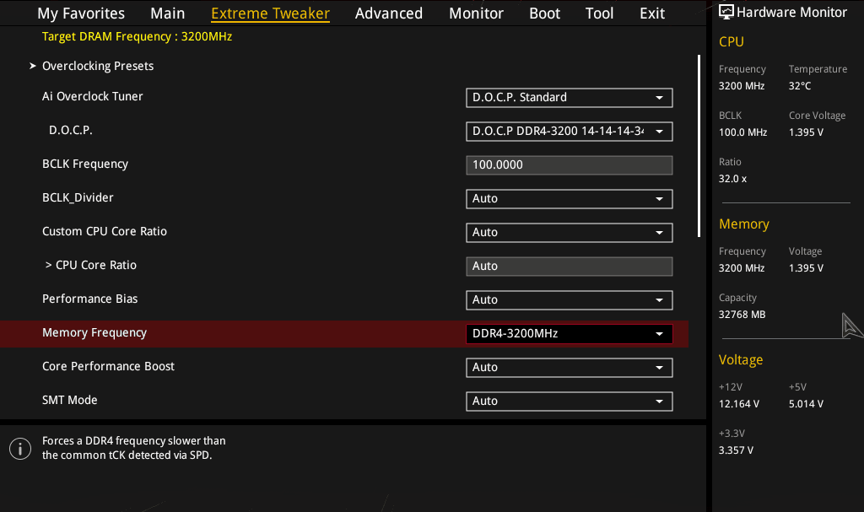Open the BCLK_Divider dropdown

click(570, 198)
